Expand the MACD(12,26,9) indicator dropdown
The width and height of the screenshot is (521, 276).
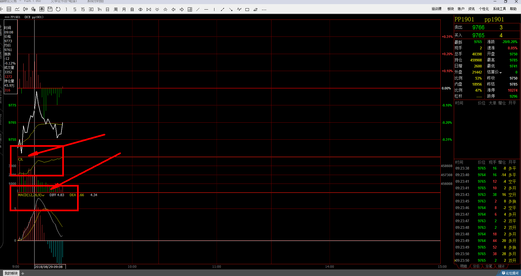click(x=43, y=195)
